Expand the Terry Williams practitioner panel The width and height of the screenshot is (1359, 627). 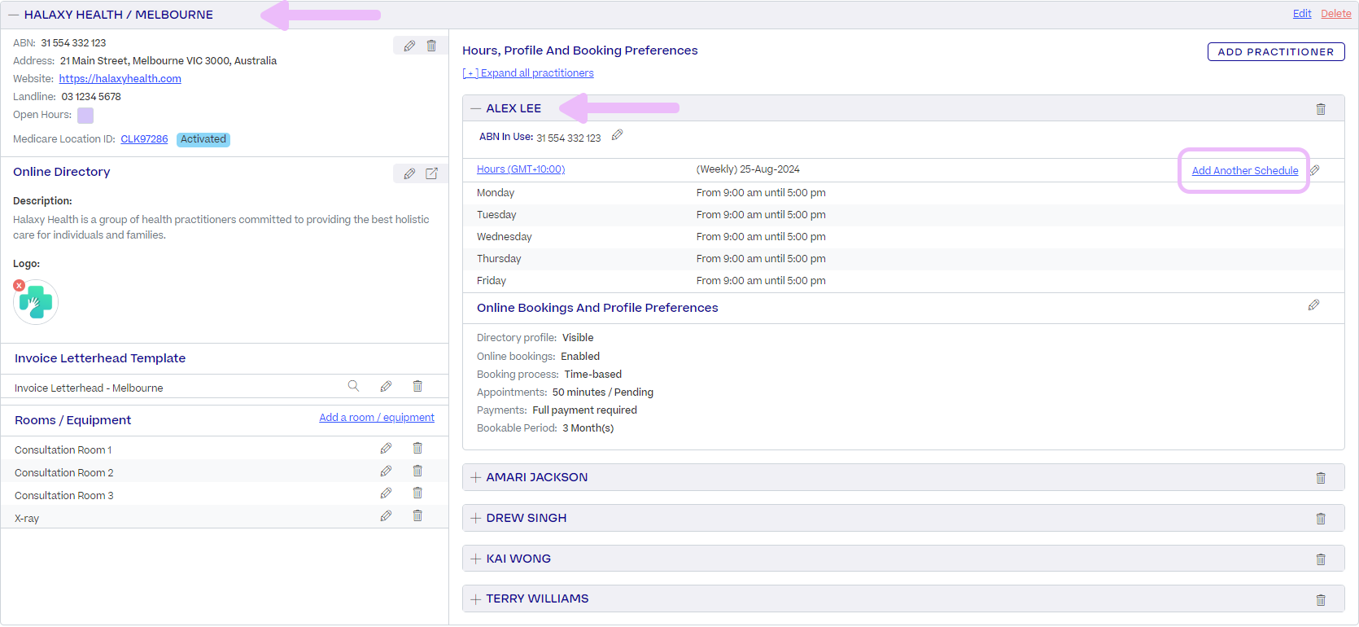click(x=475, y=599)
